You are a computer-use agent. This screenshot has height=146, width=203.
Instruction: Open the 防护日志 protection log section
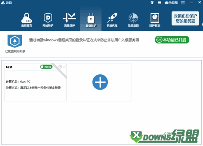click(155, 20)
